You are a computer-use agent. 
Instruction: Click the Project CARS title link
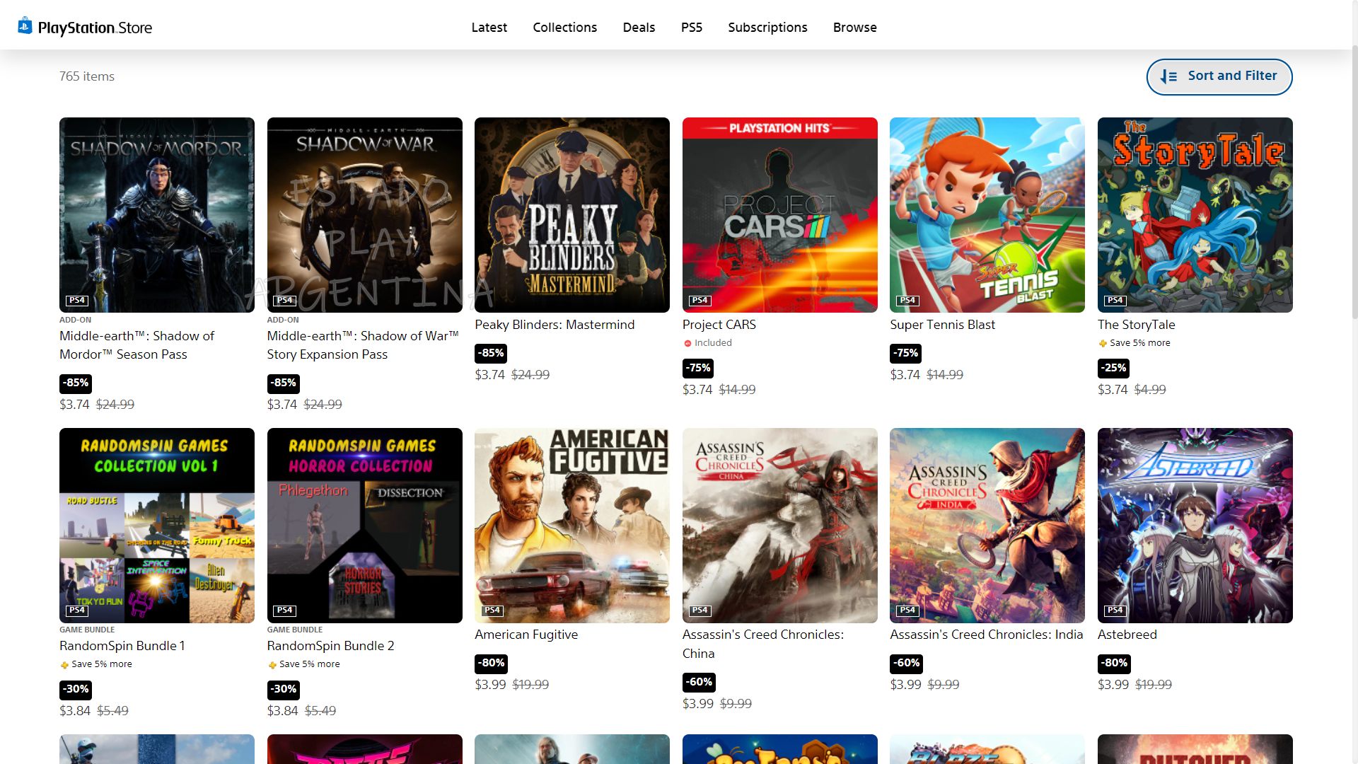tap(719, 325)
